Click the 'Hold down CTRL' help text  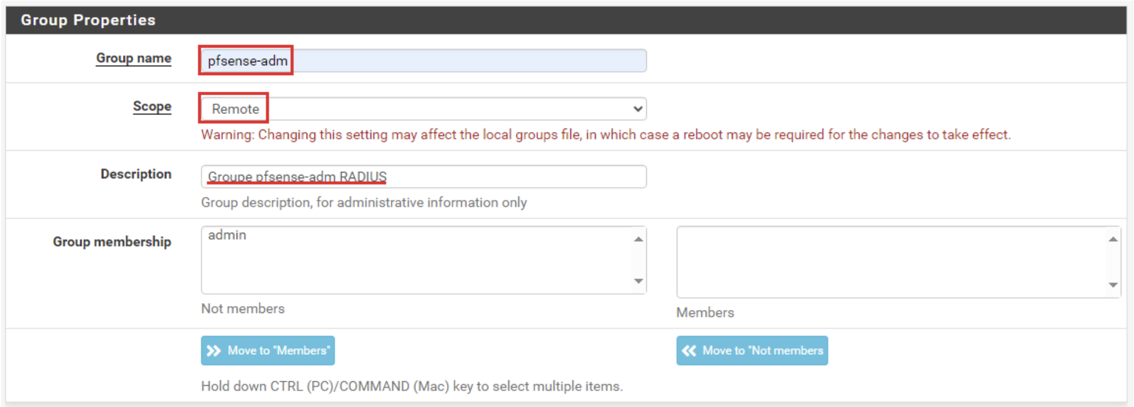(x=412, y=386)
